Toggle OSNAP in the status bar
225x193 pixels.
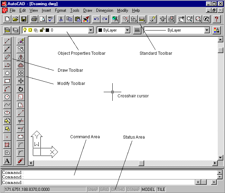[x=133, y=190]
